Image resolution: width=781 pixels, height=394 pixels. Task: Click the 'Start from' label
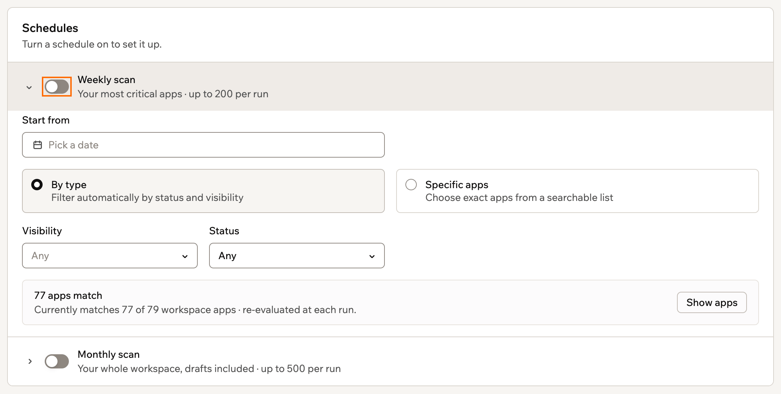[x=46, y=120]
